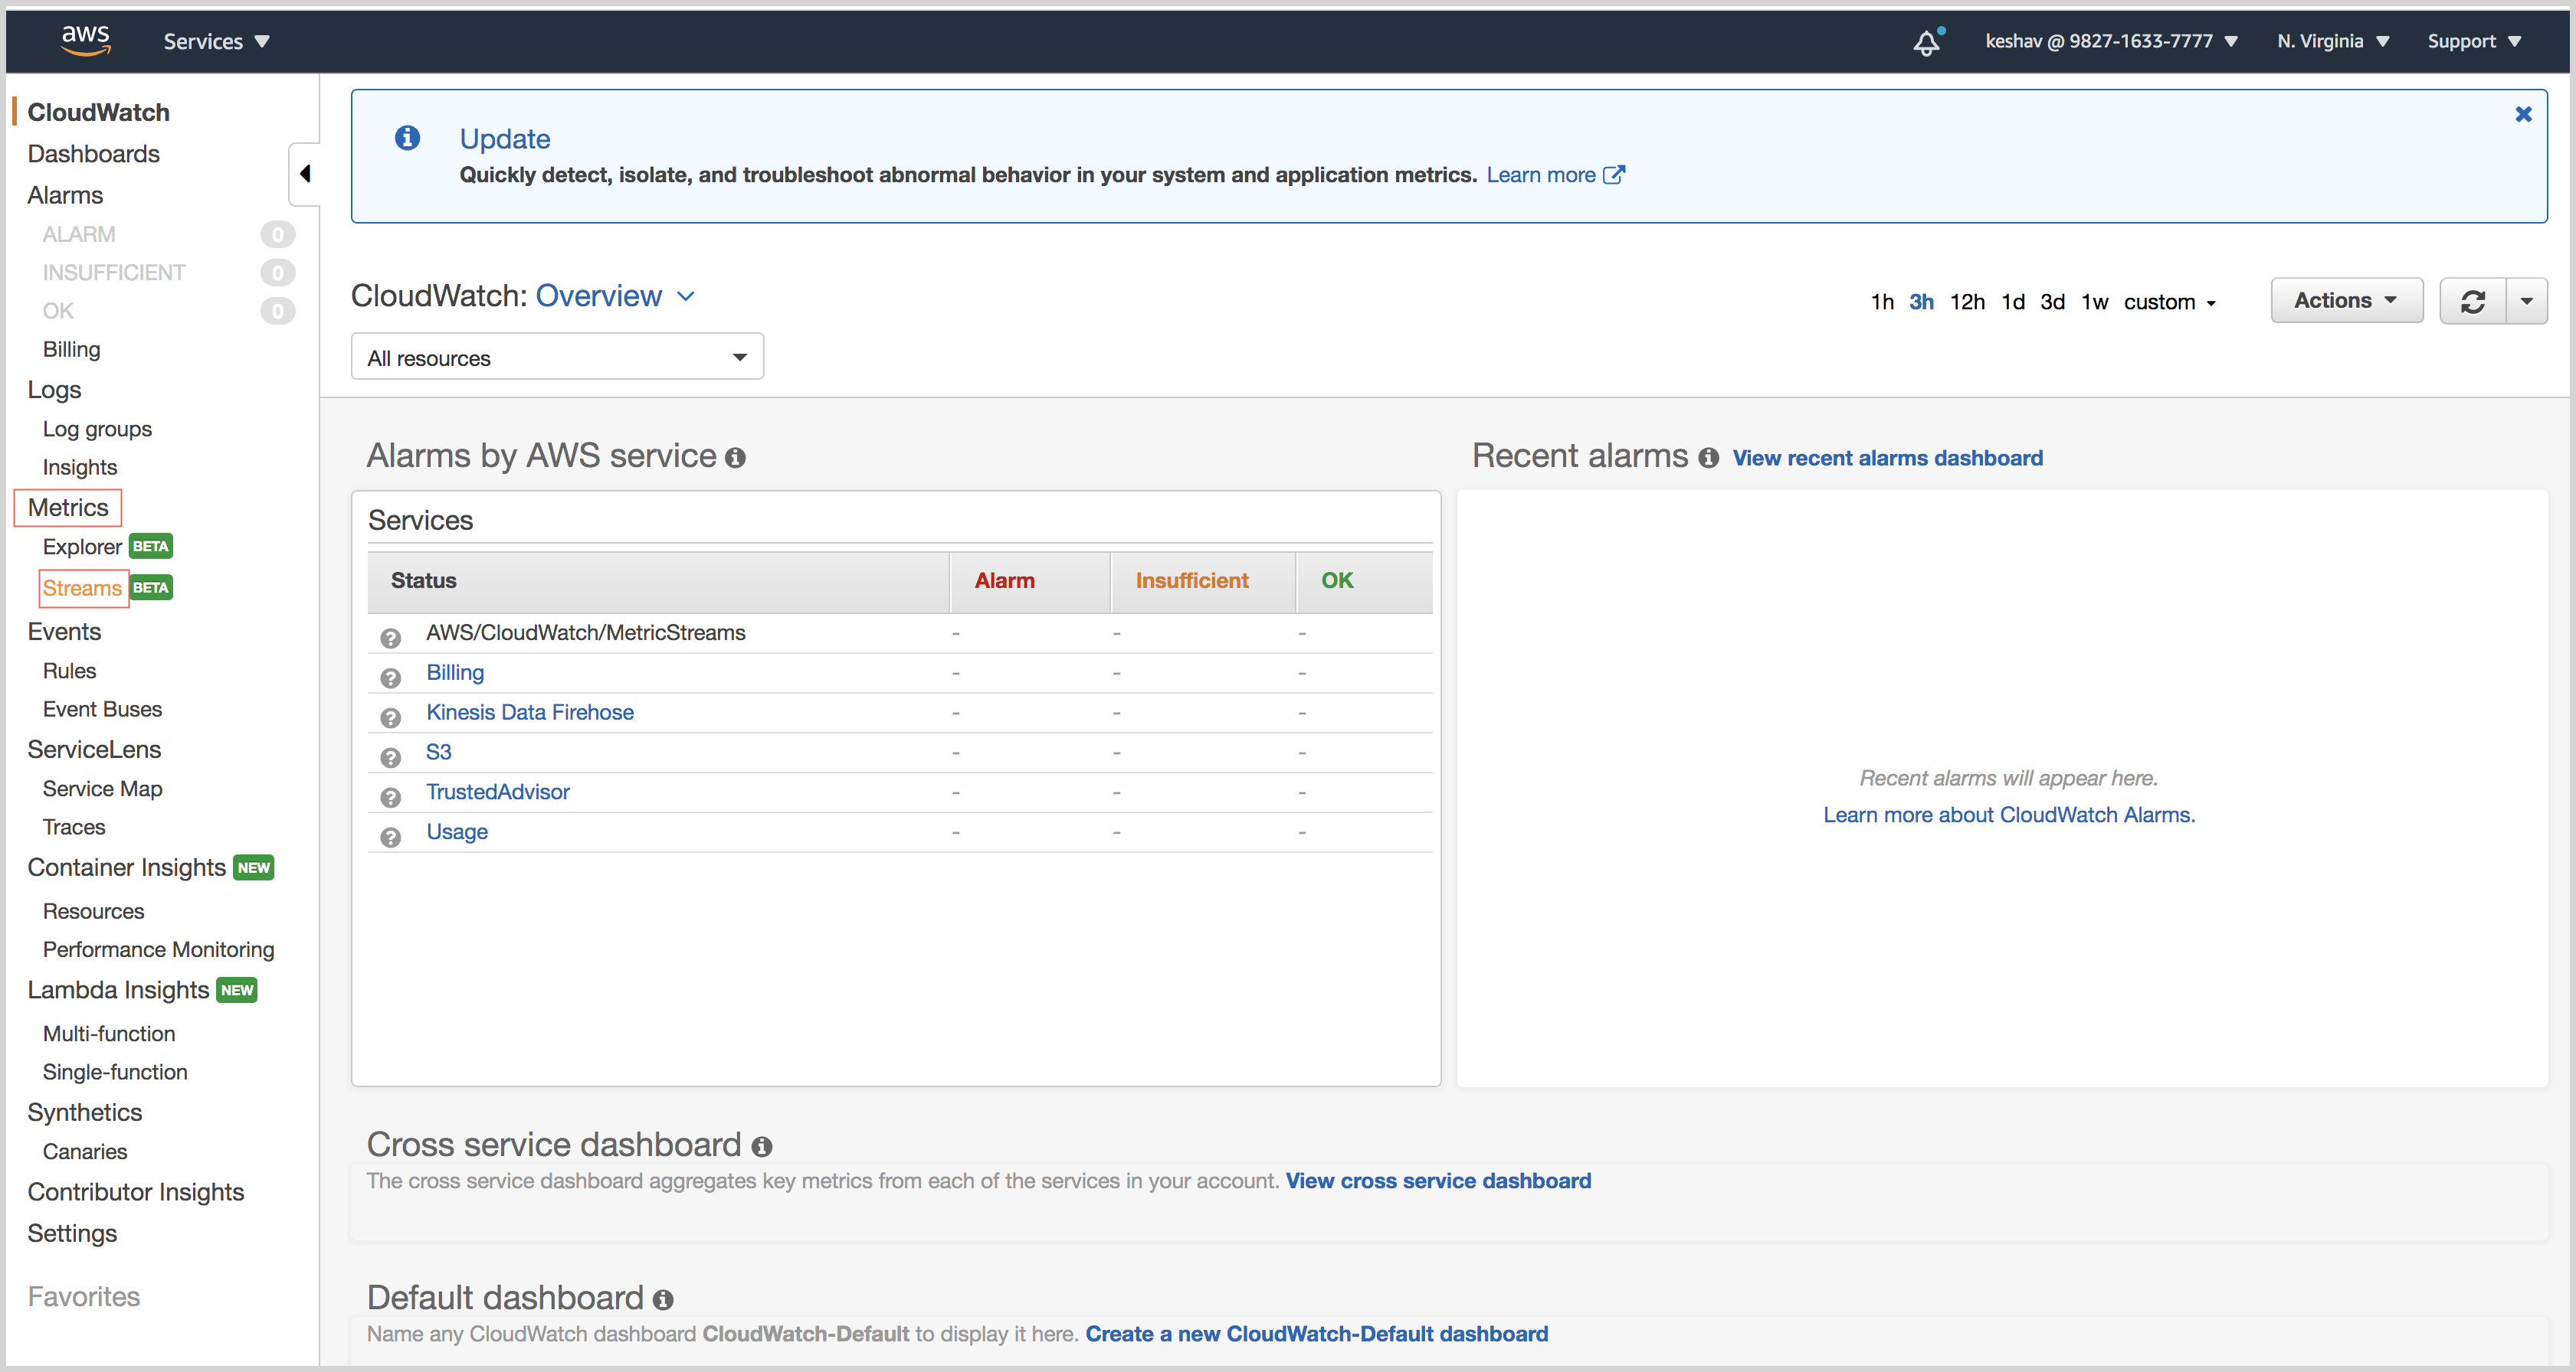
Task: Select the 12h time range
Action: (x=1966, y=302)
